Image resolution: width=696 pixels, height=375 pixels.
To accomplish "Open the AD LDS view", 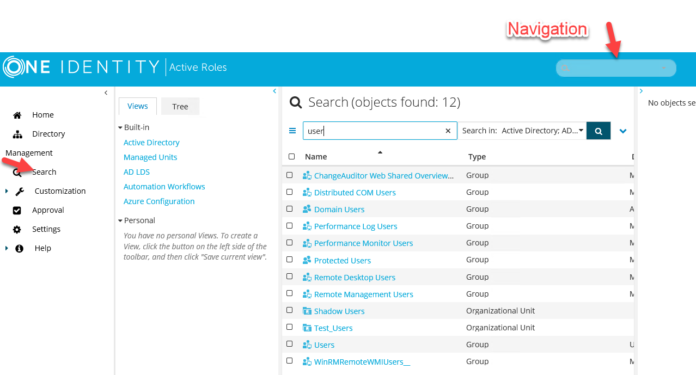I will coord(137,172).
